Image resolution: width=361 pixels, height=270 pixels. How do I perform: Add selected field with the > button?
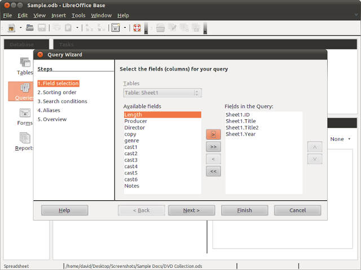(213, 134)
